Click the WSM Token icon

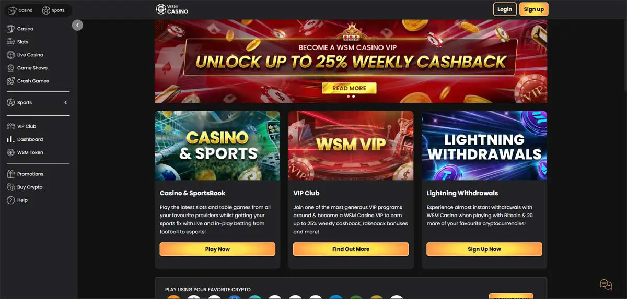(x=10, y=152)
